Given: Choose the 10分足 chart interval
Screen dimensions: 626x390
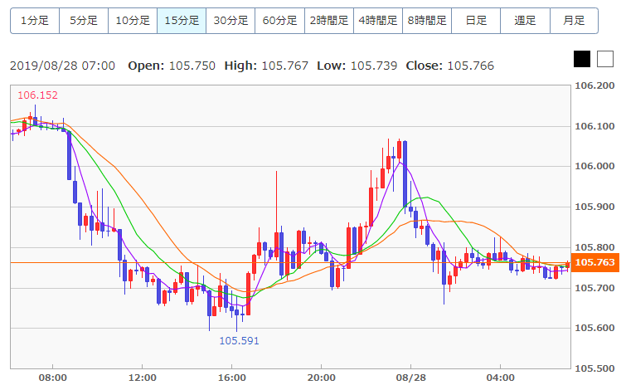Looking at the screenshot, I should click(x=133, y=21).
